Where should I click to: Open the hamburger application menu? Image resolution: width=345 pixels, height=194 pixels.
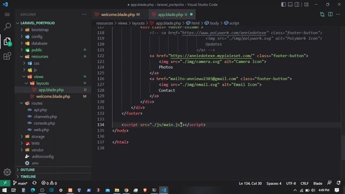tap(7, 15)
